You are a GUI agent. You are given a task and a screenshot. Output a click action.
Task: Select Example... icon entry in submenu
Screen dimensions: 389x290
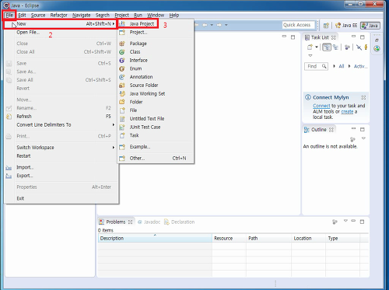[x=156, y=147]
